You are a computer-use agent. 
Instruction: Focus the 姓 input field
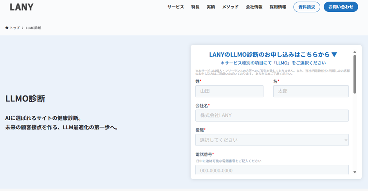229,91
